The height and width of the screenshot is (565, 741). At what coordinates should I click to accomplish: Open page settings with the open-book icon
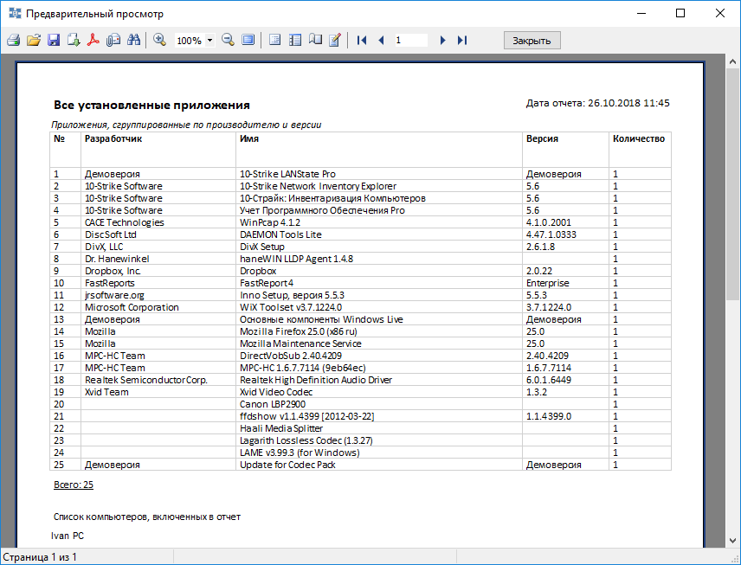(x=315, y=40)
